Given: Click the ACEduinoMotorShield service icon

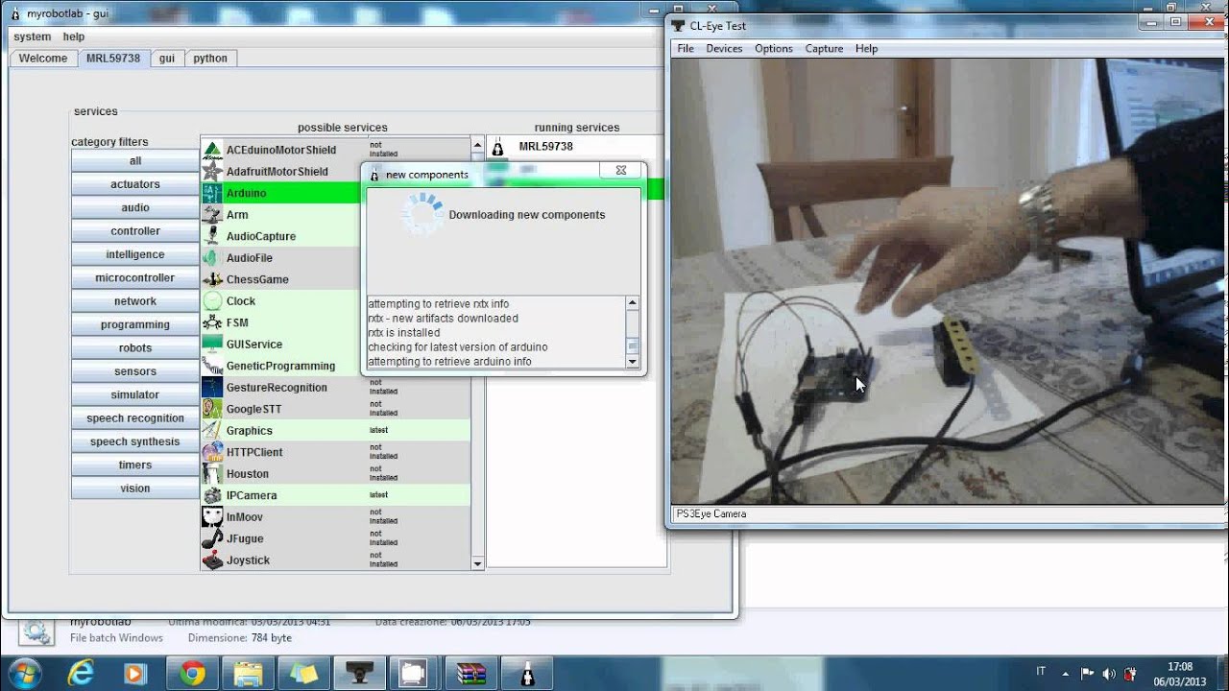Looking at the screenshot, I should pyautogui.click(x=212, y=150).
